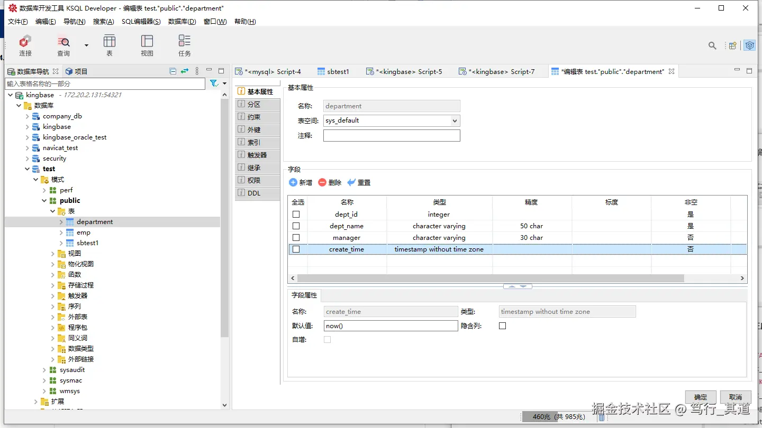Open the 任务 (Tasks) toolbar icon
This screenshot has height=428, width=762.
tap(184, 41)
